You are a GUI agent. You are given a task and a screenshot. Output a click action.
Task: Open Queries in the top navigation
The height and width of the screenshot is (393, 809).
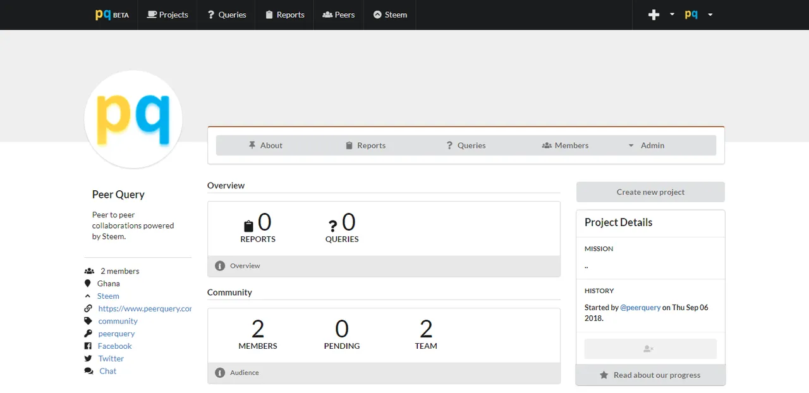pyautogui.click(x=226, y=15)
